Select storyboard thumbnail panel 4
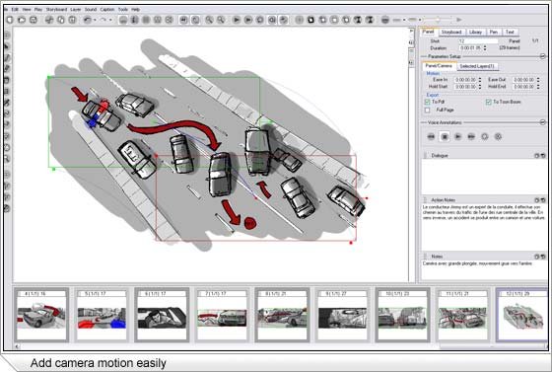Image resolution: width=552 pixels, height=372 pixels. pos(41,315)
